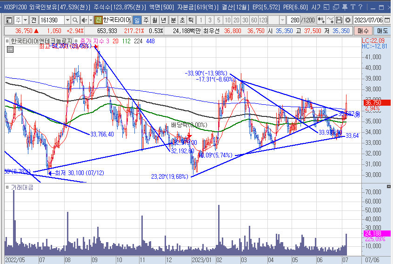Screen dimensions: 393x264
Task: Click the best ask price 36,800
Action: point(233,31)
